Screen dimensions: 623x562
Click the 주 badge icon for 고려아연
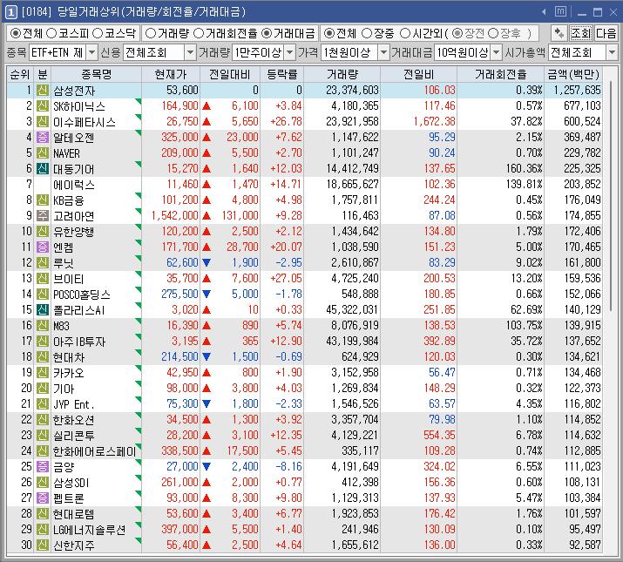43,216
